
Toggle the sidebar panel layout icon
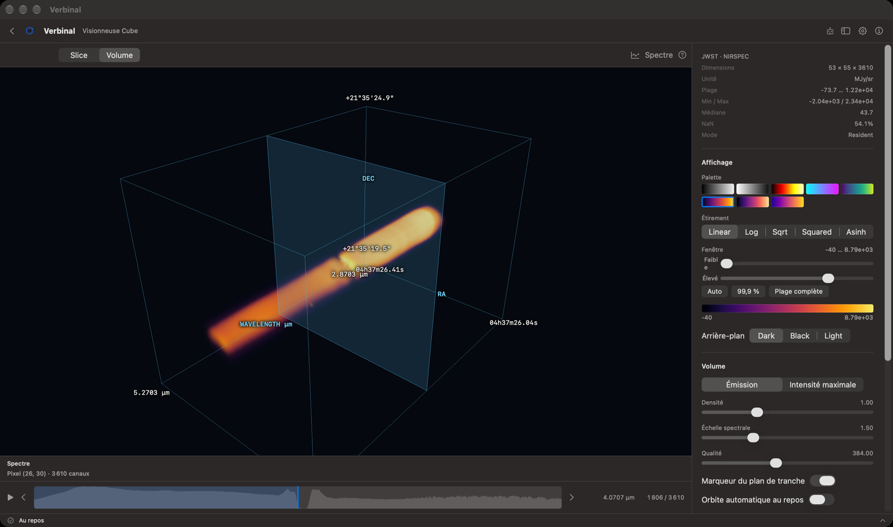tap(846, 31)
